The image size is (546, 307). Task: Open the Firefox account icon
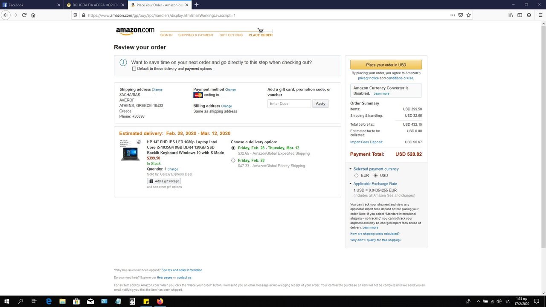tap(529, 15)
